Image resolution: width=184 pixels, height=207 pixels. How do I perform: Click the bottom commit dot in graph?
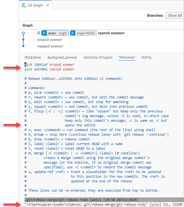point(23,46)
